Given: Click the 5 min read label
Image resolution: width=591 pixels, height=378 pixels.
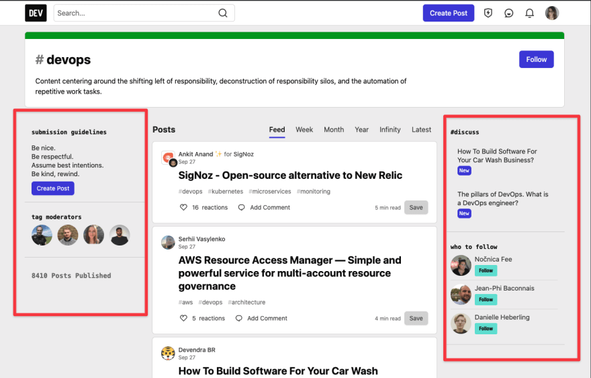Looking at the screenshot, I should point(388,208).
